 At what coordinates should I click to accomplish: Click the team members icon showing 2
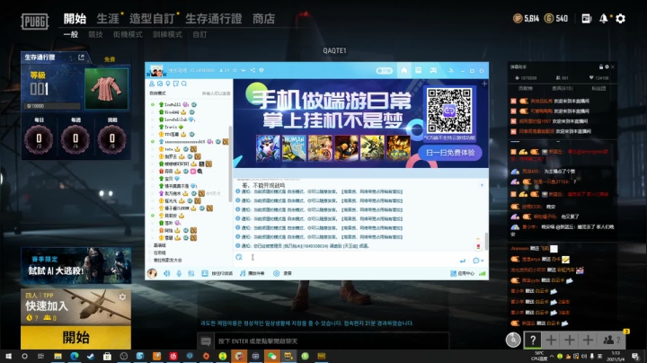tap(612, 340)
